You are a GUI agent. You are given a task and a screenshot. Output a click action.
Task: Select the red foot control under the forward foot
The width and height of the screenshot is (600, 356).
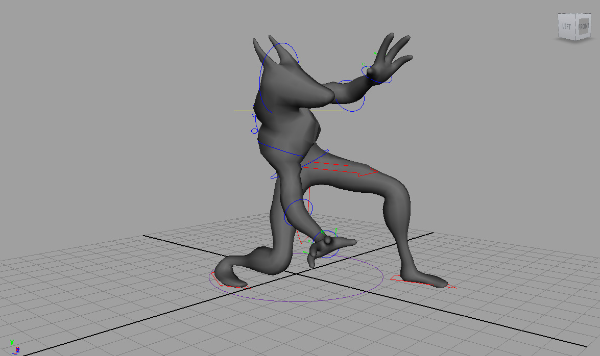(x=423, y=282)
